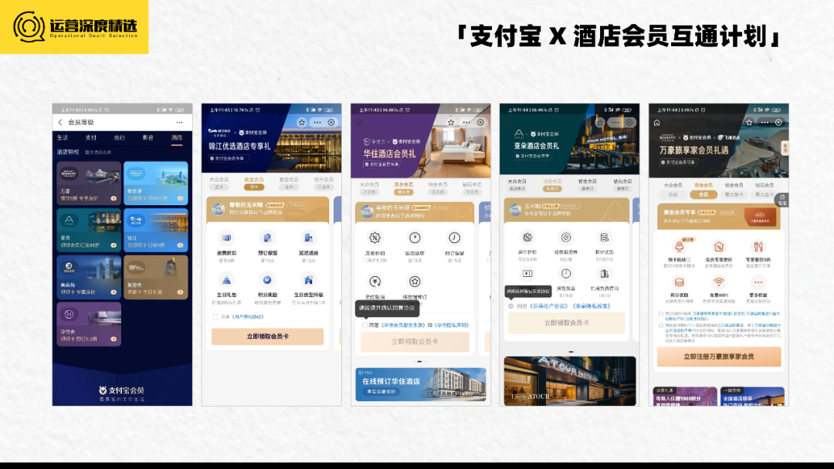Open 用户授权协议 link on 锦江 page
Image resolution: width=834 pixels, height=469 pixels.
coord(249,317)
